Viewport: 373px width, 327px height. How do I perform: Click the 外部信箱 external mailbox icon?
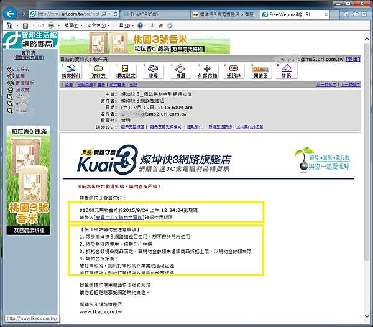click(208, 71)
